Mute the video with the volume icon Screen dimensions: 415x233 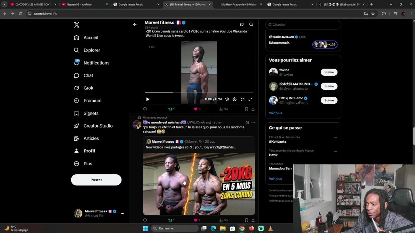227,99
